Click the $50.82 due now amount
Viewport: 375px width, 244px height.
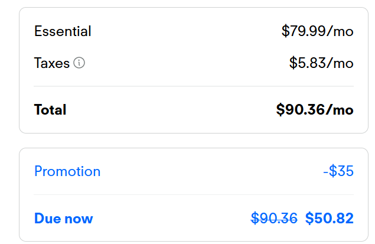point(329,219)
